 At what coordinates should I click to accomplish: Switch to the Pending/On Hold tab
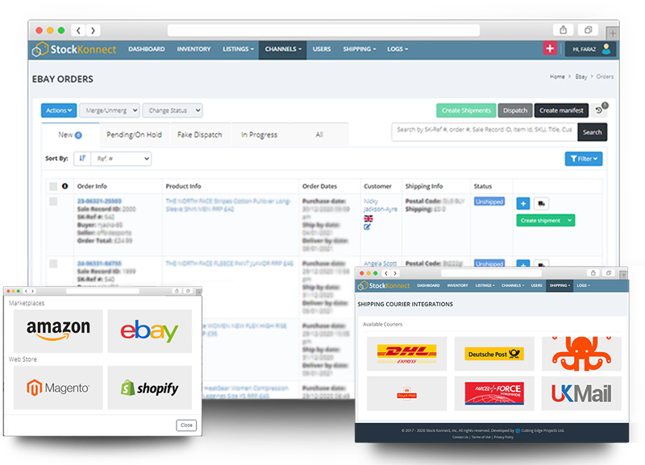click(x=134, y=135)
